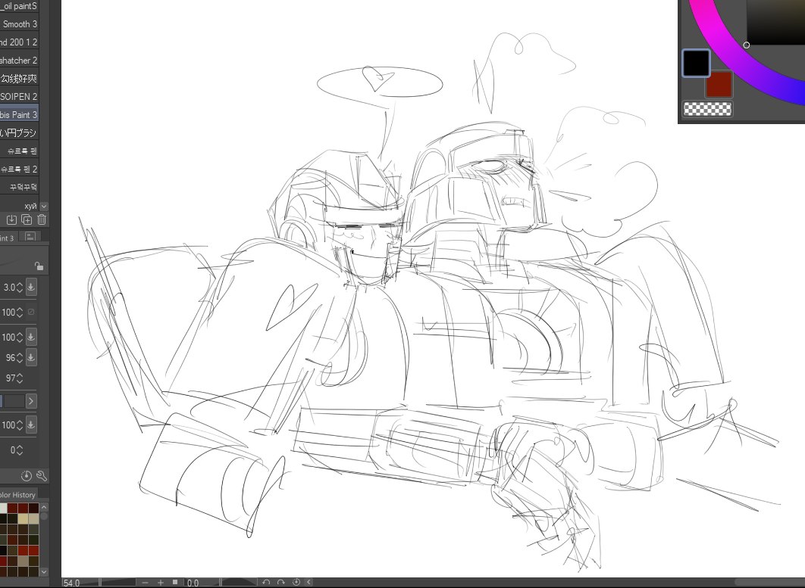Zoom out with the minus icon
The image size is (805, 588).
click(146, 583)
